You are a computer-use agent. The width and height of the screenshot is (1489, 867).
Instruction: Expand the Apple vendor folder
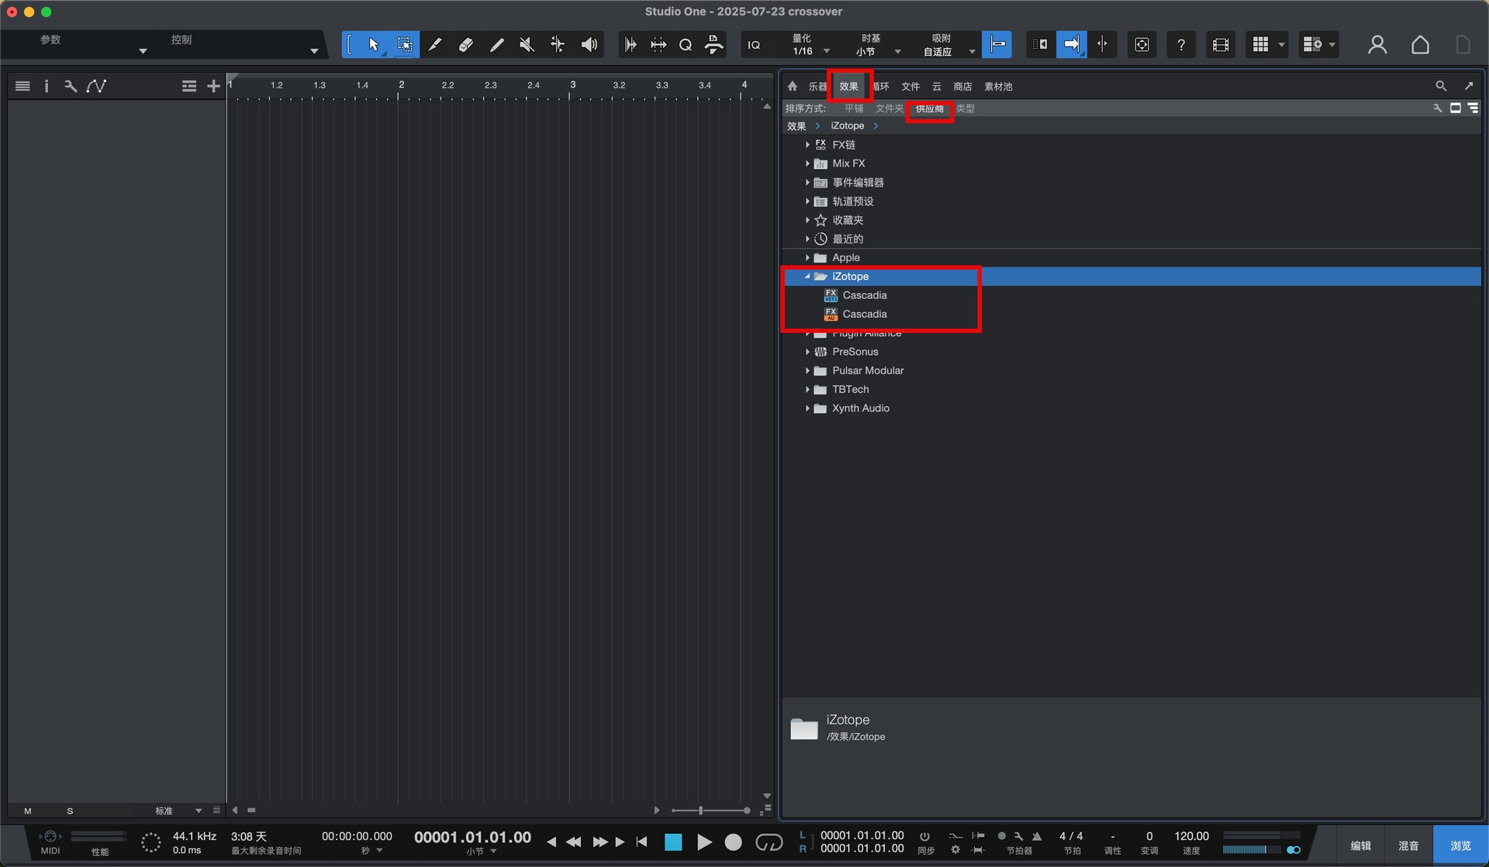807,258
